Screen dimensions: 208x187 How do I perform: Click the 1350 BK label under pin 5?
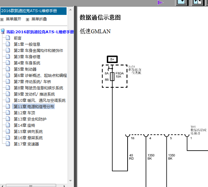[x=172, y=157]
